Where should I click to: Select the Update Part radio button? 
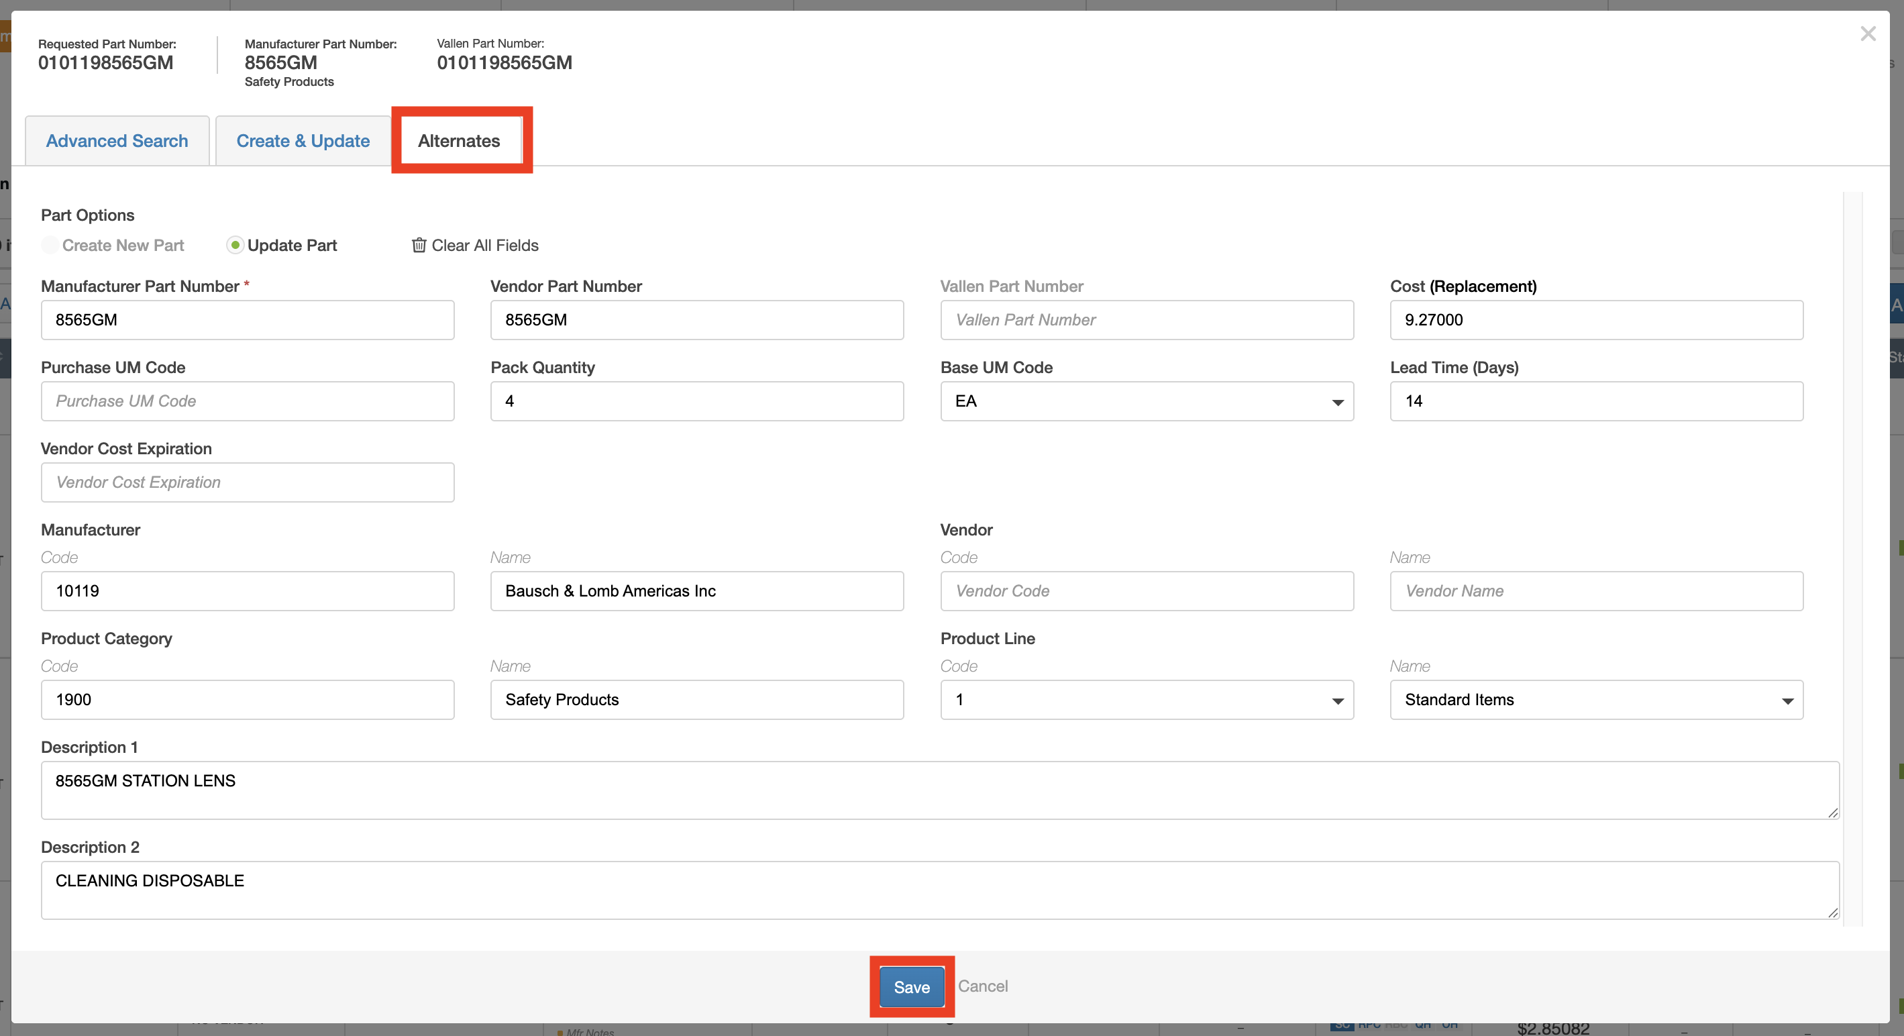(235, 245)
